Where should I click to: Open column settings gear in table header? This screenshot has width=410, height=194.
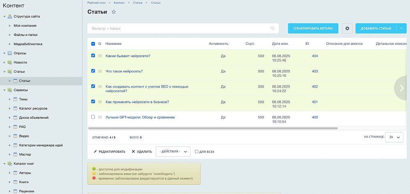coord(100,44)
